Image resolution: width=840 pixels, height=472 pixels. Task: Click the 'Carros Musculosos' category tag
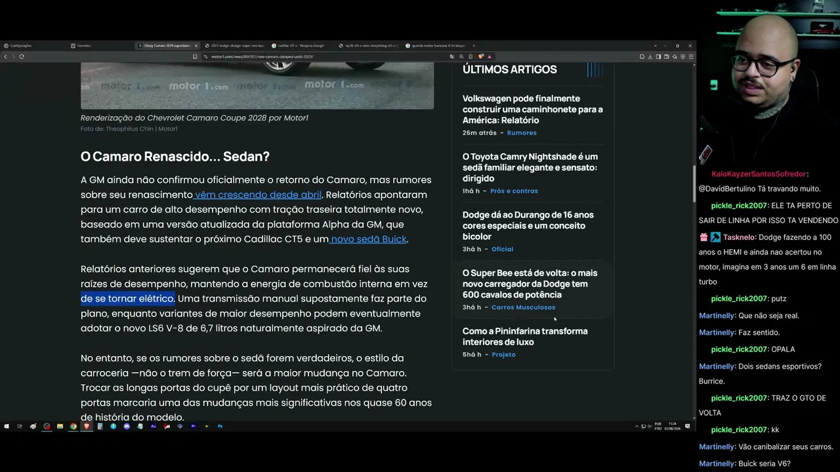point(524,307)
